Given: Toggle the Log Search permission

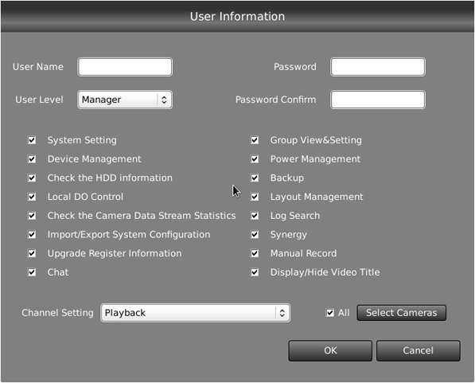Looking at the screenshot, I should pyautogui.click(x=255, y=216).
